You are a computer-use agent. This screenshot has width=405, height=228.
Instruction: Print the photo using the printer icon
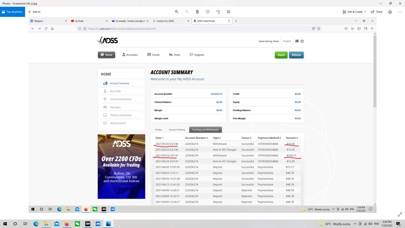(390, 12)
